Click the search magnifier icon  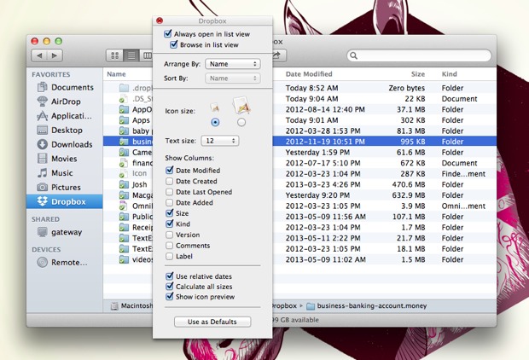click(353, 55)
